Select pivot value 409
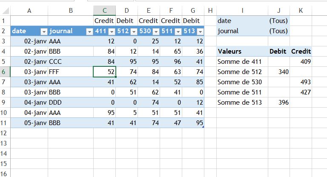 tap(301, 62)
